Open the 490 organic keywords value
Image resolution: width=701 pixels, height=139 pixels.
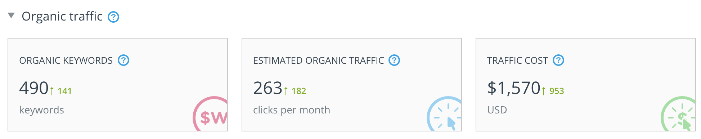point(34,88)
